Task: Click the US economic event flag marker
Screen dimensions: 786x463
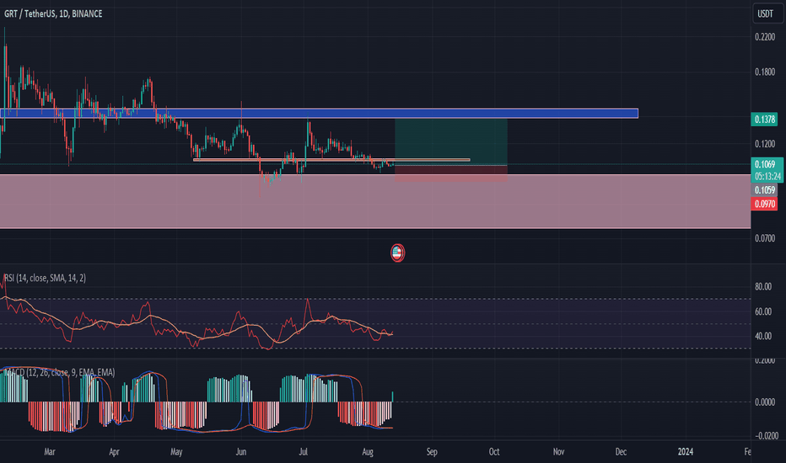Action: [397, 253]
